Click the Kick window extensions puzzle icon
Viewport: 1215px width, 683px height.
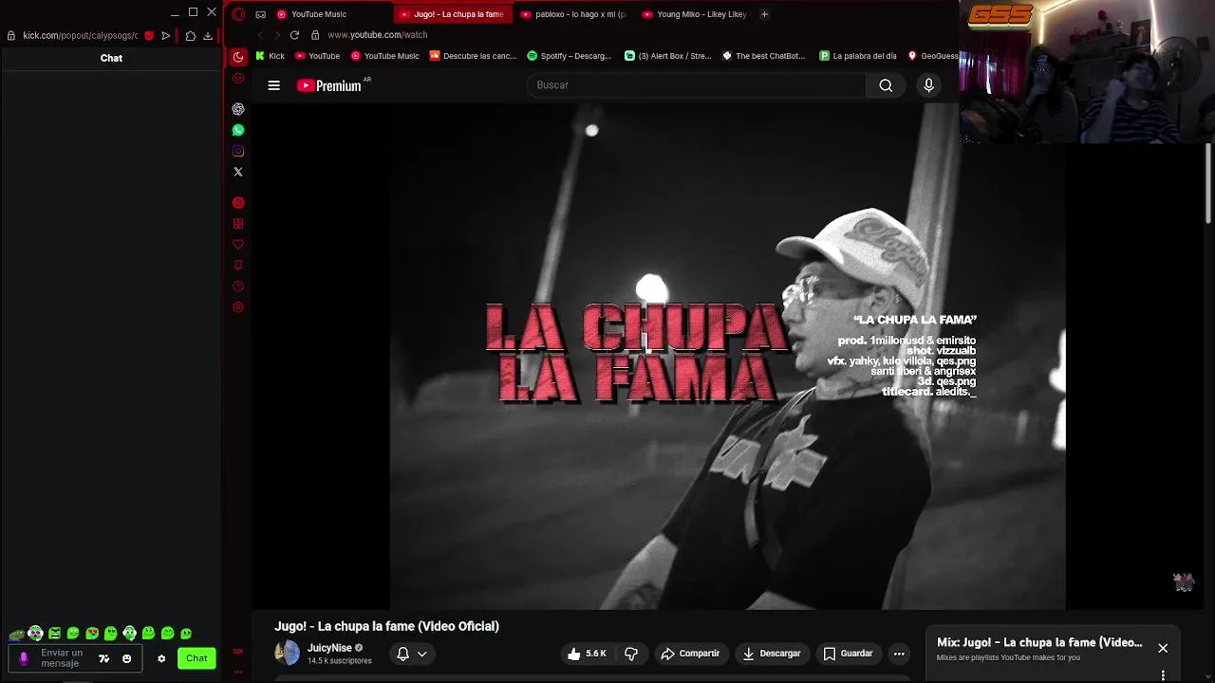pos(191,36)
